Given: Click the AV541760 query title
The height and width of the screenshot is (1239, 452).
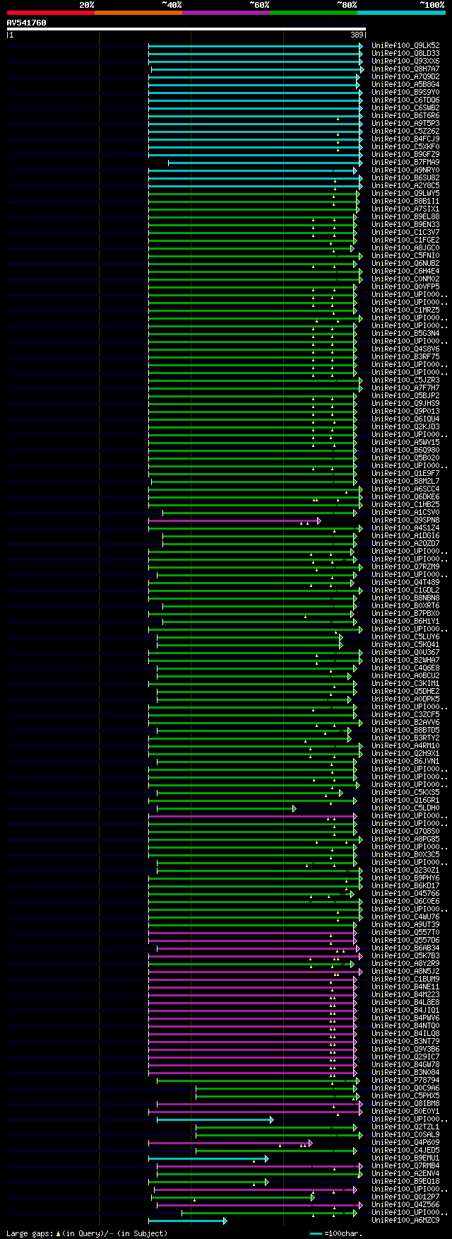Looking at the screenshot, I should coord(27,23).
